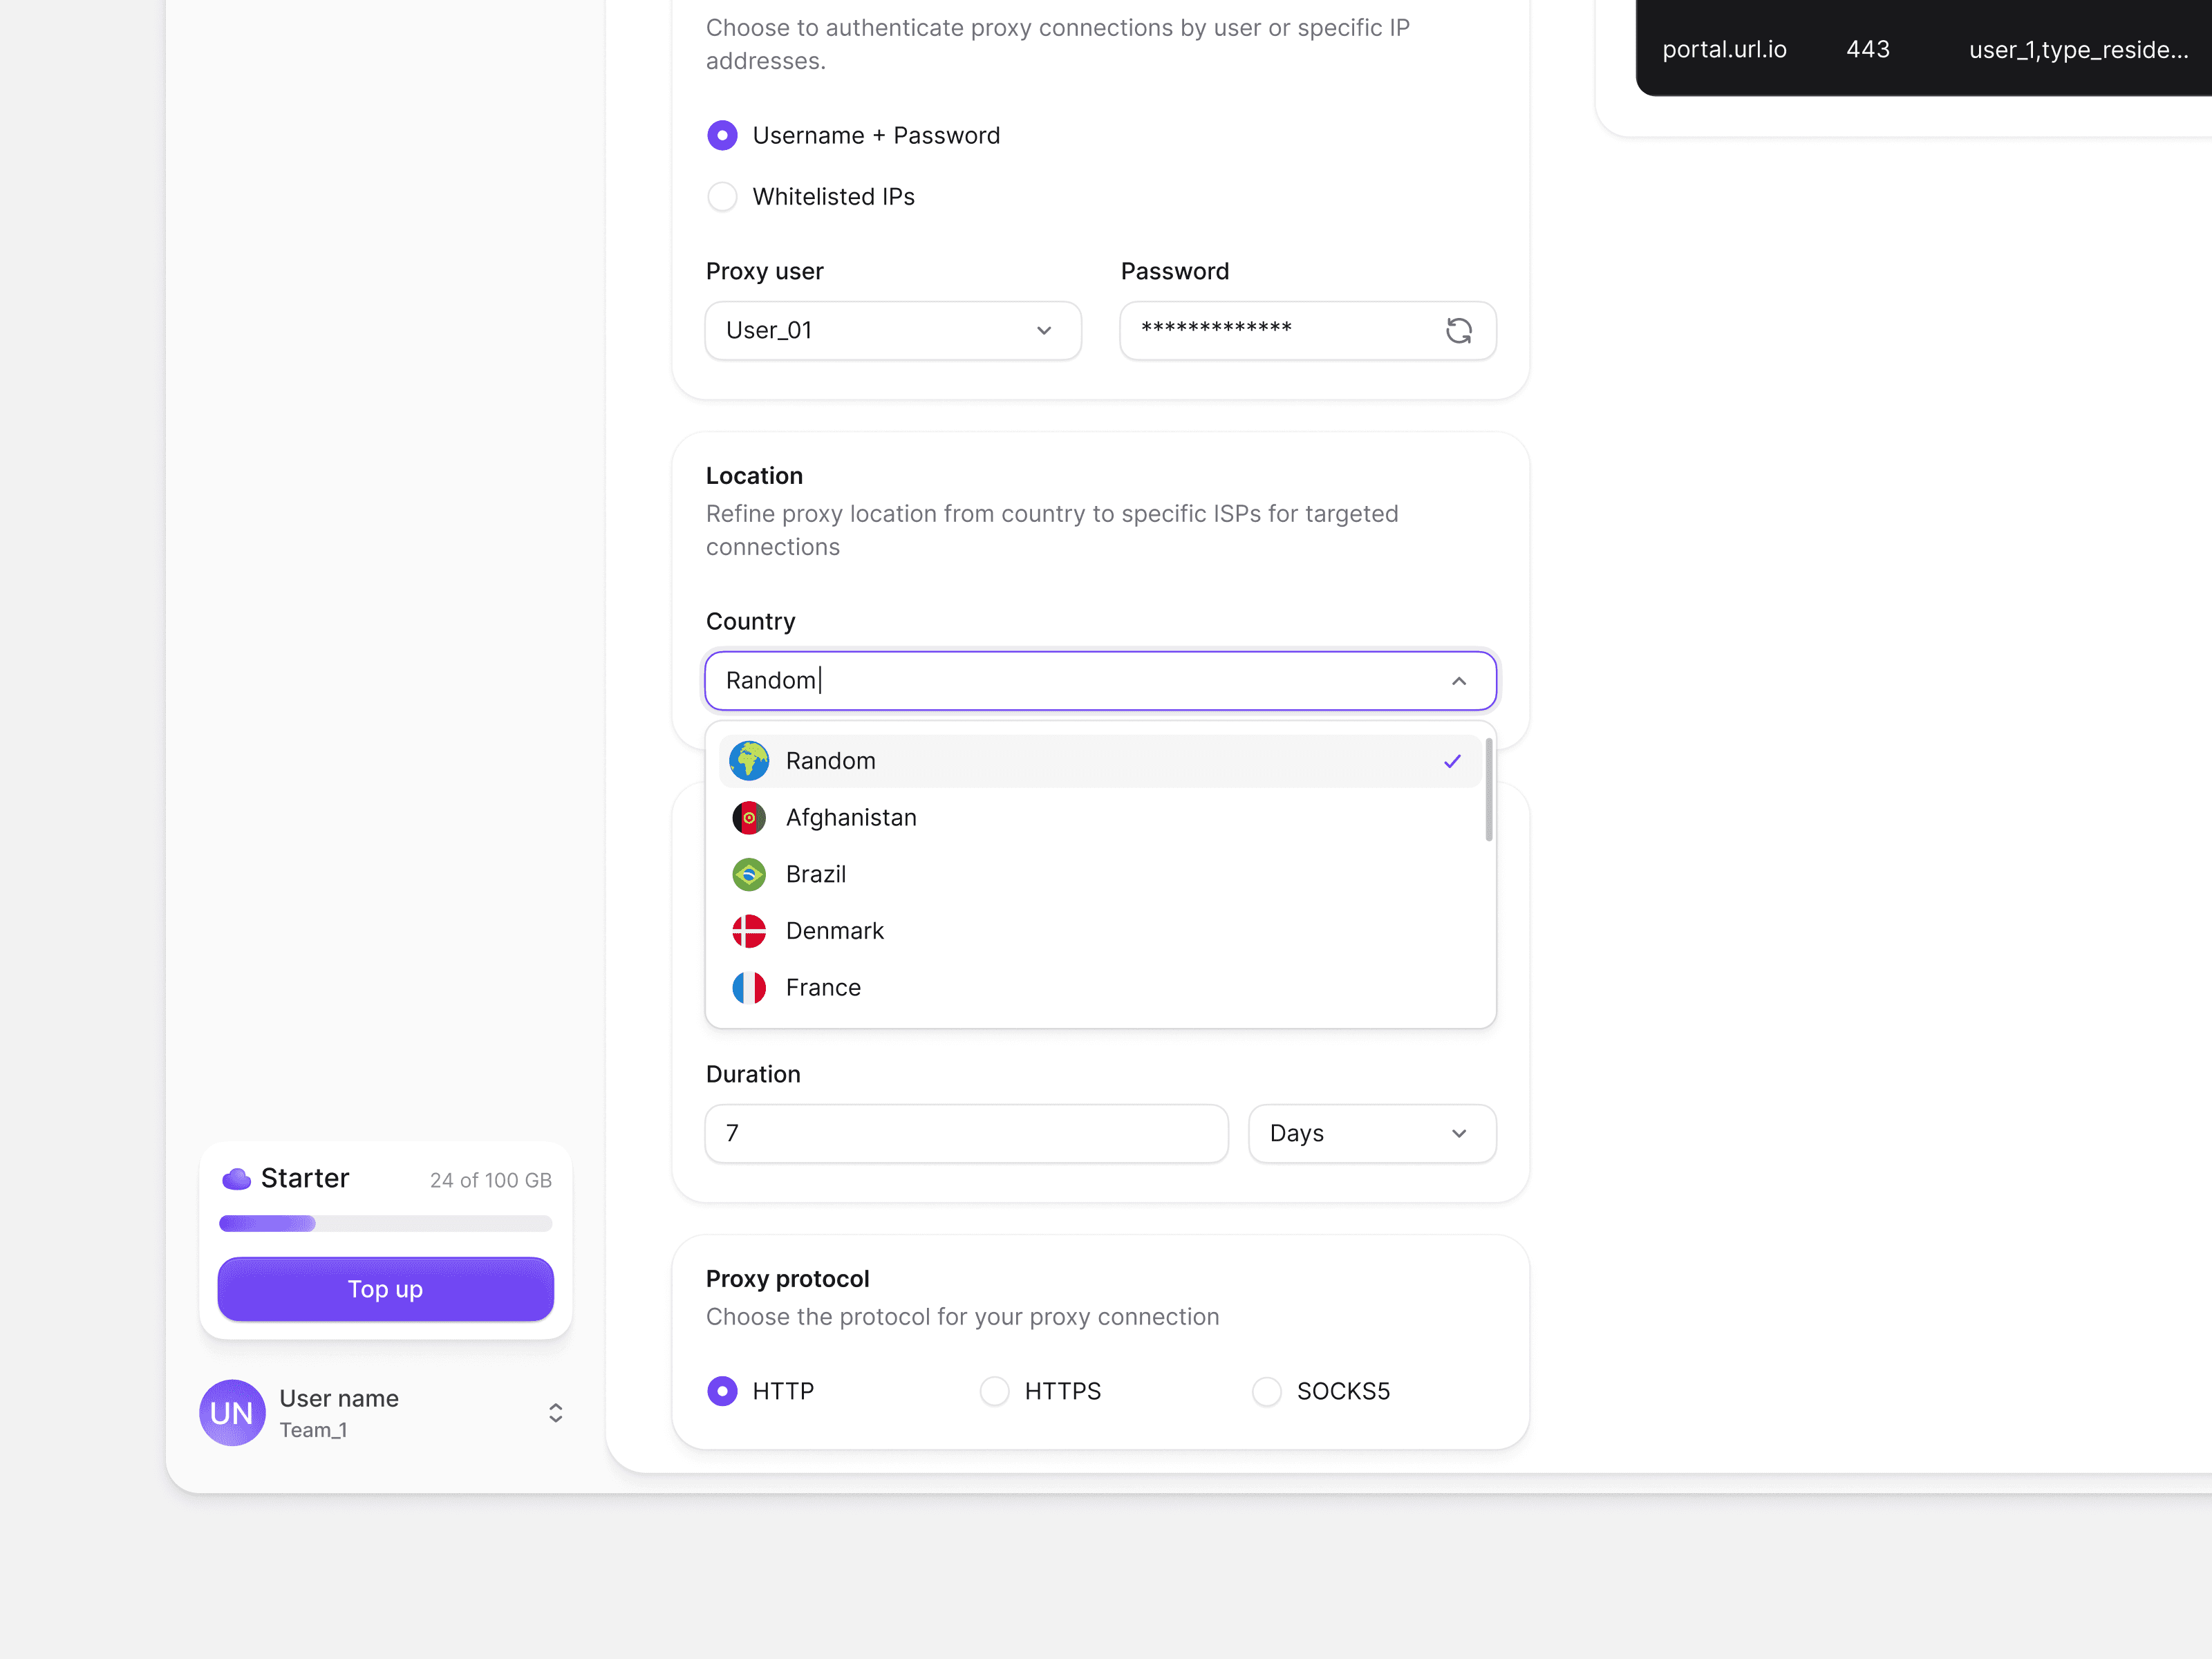Image resolution: width=2212 pixels, height=1659 pixels.
Task: Click the France flag icon
Action: (x=748, y=988)
